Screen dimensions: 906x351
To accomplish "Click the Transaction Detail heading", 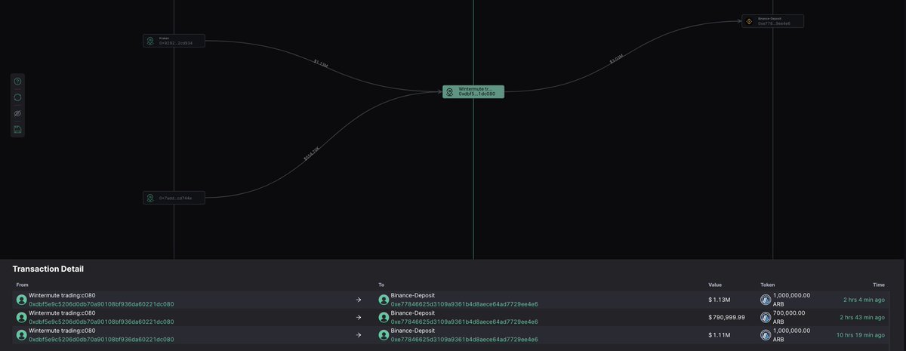I will pyautogui.click(x=48, y=269).
